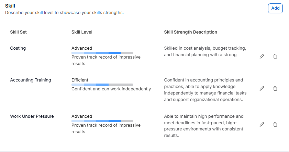Delete the Accounting Training skill row
Screen dimensions: 289x152
click(x=275, y=88)
